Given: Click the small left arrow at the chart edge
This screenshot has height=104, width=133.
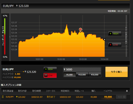Looking at the screenshot, I should [x=10, y=37].
